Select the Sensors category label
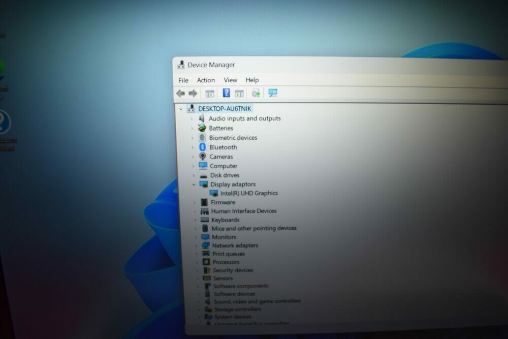The image size is (508, 339). [x=223, y=278]
